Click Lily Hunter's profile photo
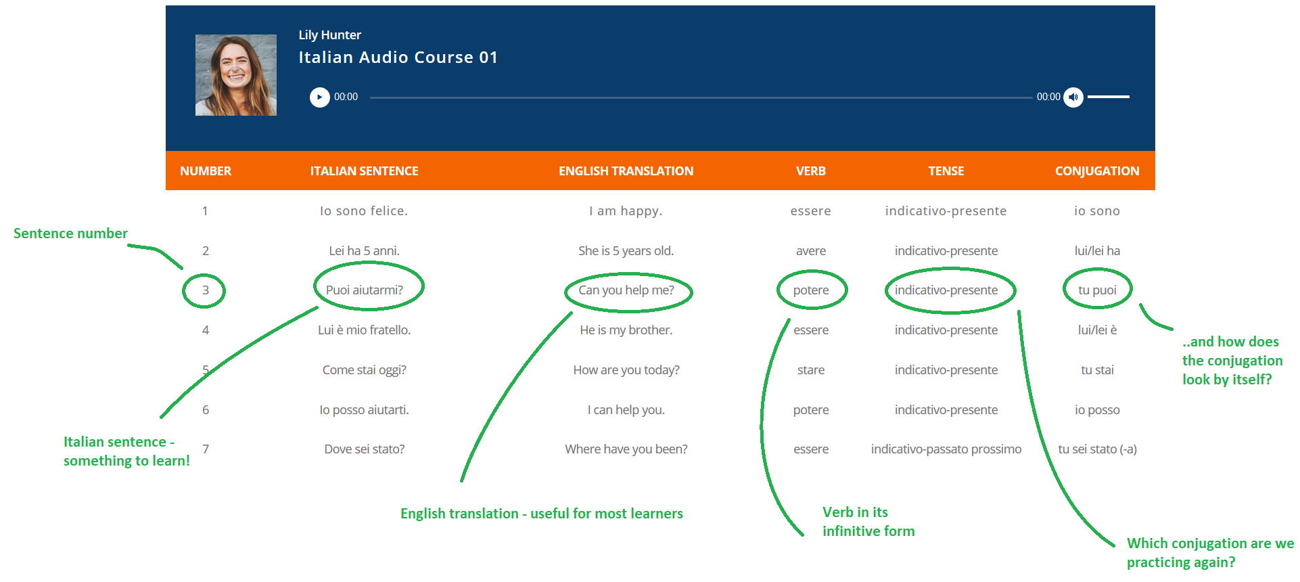Viewport: 1300px width, 582px height. point(236,75)
